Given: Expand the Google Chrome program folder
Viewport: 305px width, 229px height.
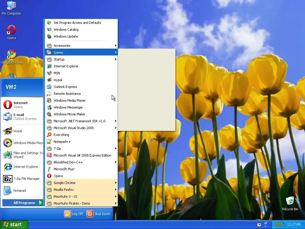Looking at the screenshot, I should click(81, 183).
